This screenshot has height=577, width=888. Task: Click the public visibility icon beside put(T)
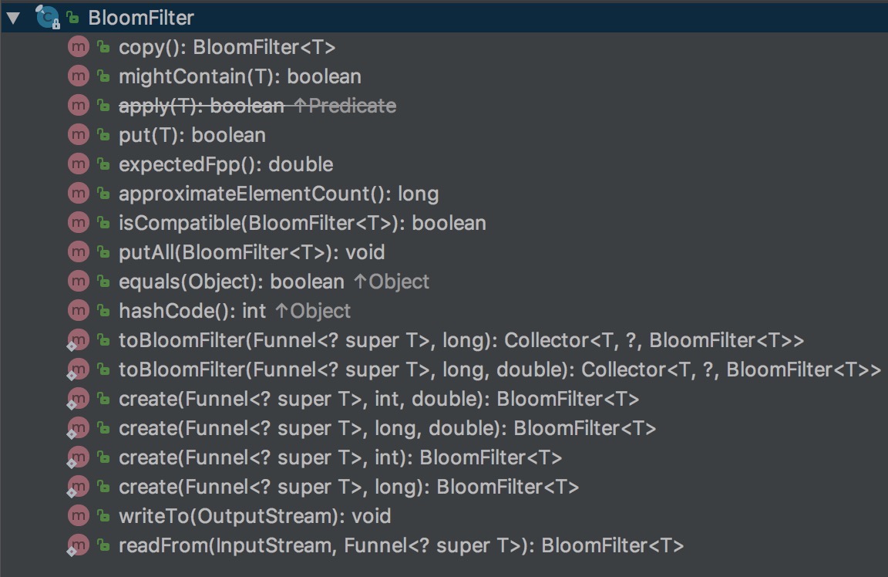[103, 136]
